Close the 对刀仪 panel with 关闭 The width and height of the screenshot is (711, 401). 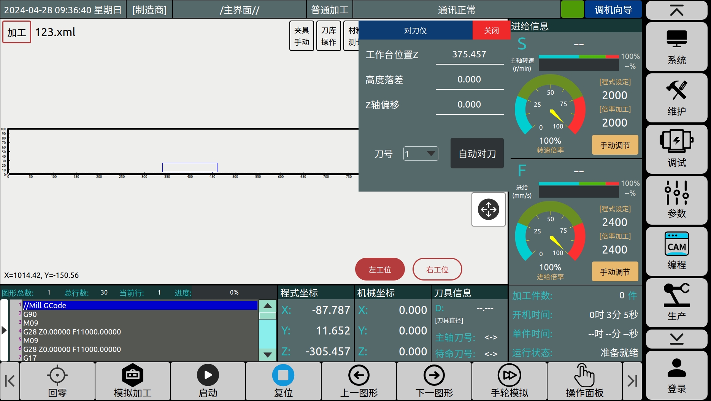(x=491, y=30)
